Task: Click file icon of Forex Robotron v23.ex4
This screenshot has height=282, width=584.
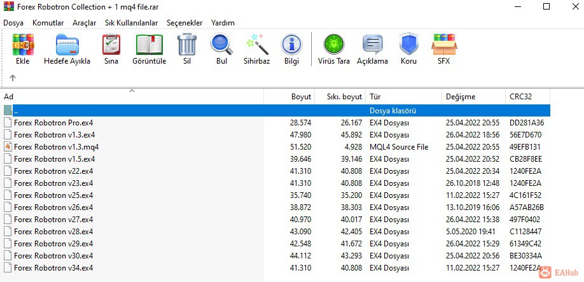Action: coord(8,183)
